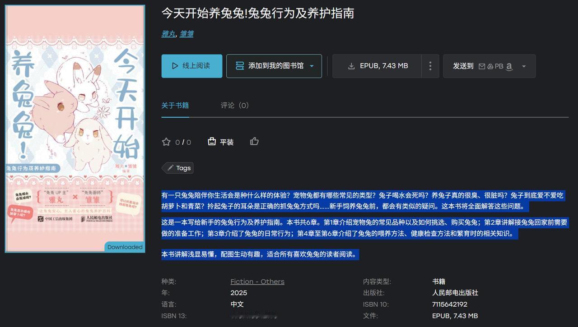This screenshot has height=327, width=578.
Task: Expand the 添加到我的图书馆 dropdown arrow
Action: (x=312, y=66)
